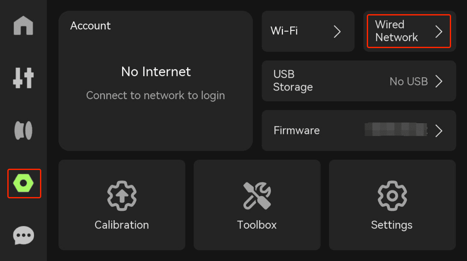Image resolution: width=467 pixels, height=261 pixels.
Task: Open the messages chat bubble icon
Action: point(24,235)
